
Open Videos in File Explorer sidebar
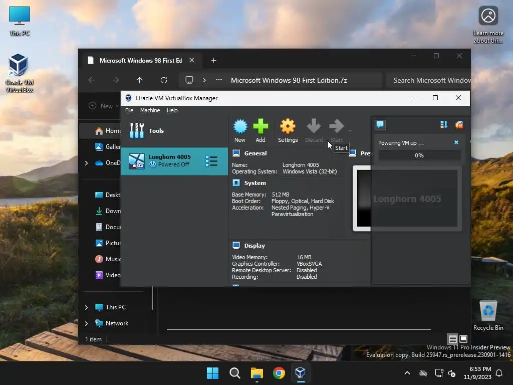pos(108,275)
